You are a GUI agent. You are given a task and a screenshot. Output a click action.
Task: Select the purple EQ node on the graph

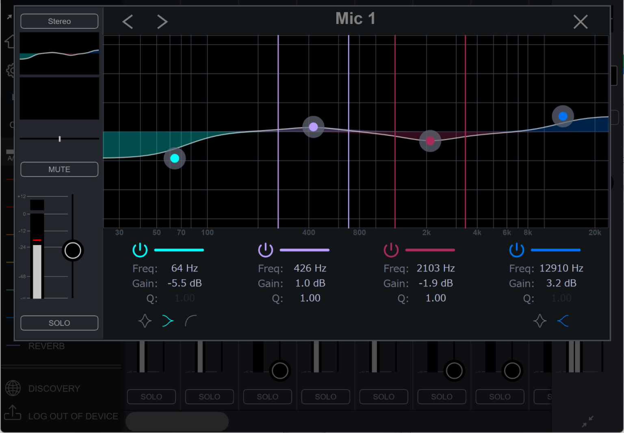[x=313, y=127]
